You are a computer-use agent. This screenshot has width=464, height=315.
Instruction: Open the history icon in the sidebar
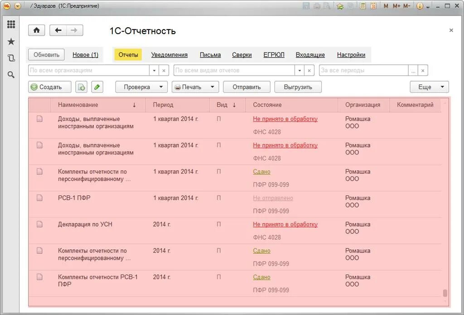coord(11,58)
